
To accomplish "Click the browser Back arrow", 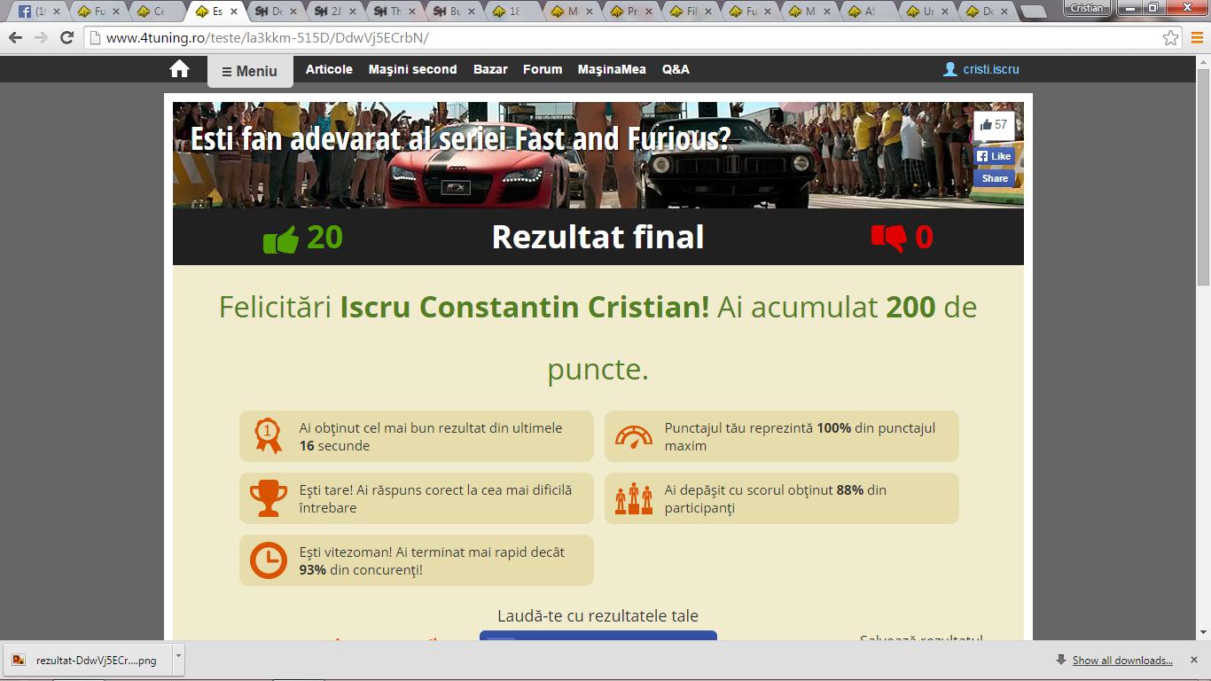I will (x=15, y=38).
